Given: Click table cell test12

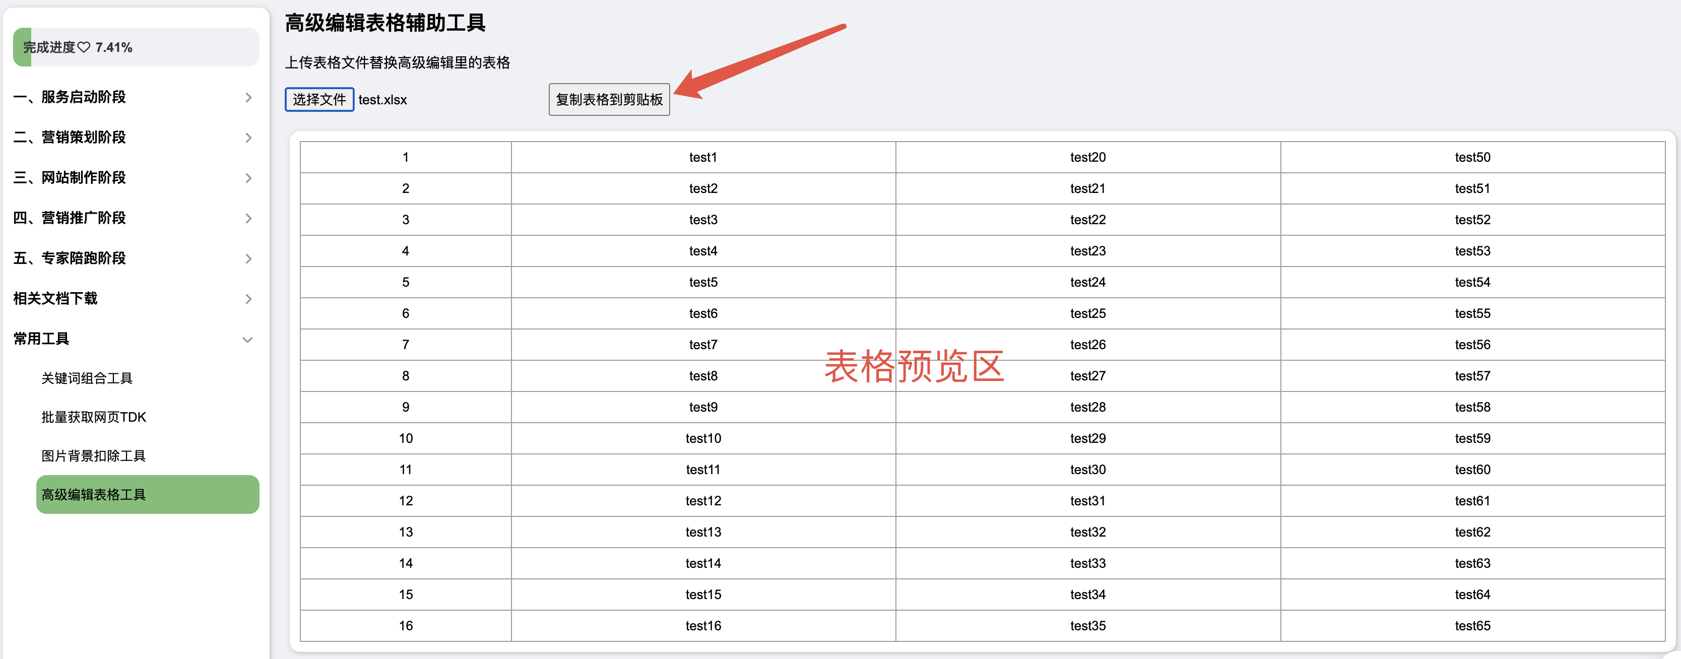Looking at the screenshot, I should 703,501.
